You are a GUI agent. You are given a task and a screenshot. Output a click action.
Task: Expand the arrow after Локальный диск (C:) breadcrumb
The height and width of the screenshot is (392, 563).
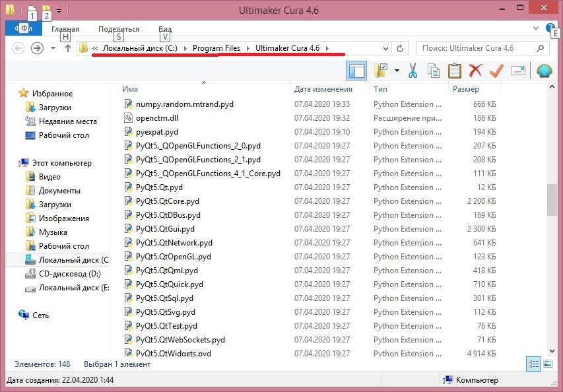click(185, 48)
